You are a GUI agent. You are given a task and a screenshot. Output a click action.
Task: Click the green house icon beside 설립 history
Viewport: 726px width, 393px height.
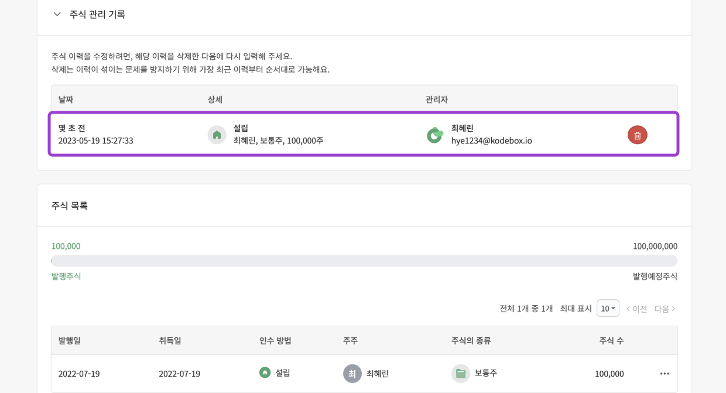click(x=217, y=135)
